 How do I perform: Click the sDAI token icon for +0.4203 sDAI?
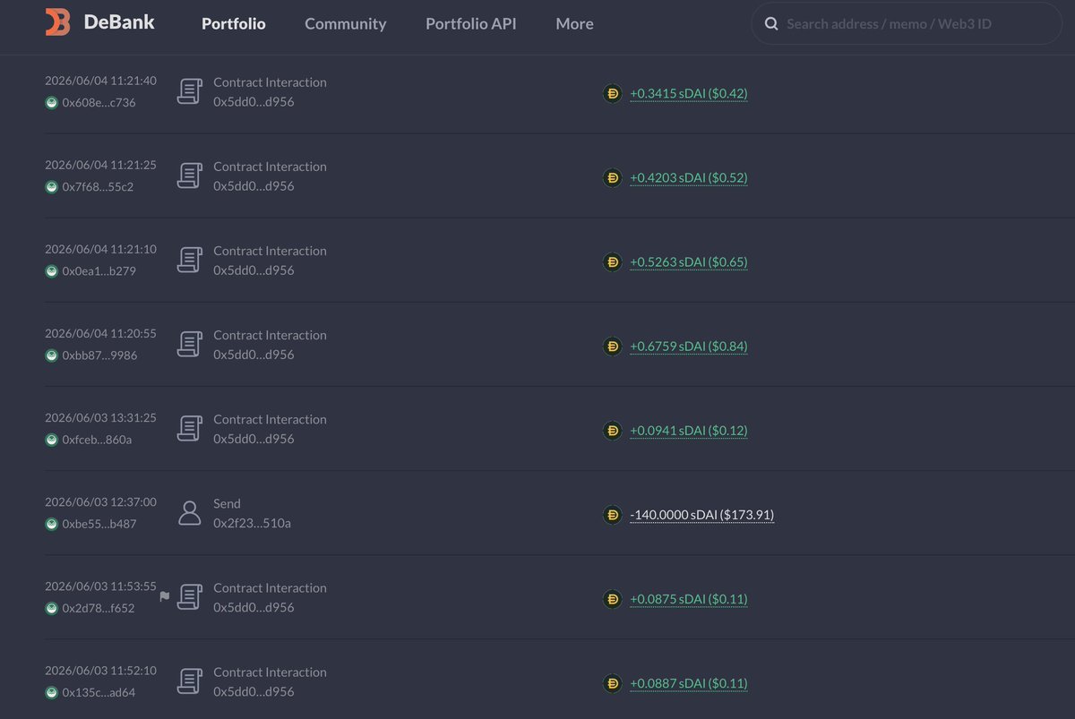click(613, 177)
